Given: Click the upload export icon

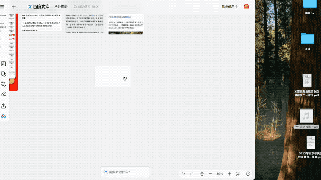Looking at the screenshot, I should (4, 106).
